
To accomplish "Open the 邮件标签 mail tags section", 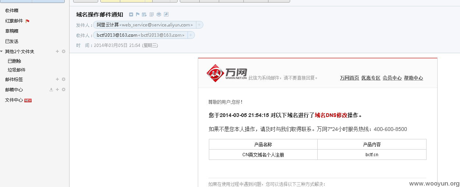I will [14, 80].
